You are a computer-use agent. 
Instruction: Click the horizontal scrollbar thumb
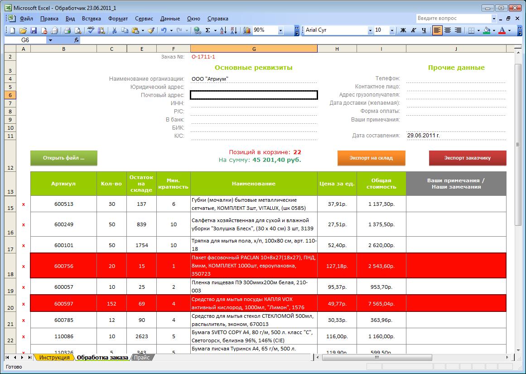click(377, 358)
